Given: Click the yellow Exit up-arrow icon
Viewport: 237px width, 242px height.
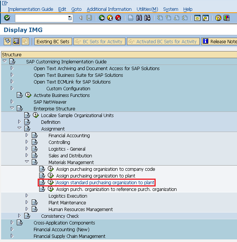Looking at the screenshot, I should [110, 18].
